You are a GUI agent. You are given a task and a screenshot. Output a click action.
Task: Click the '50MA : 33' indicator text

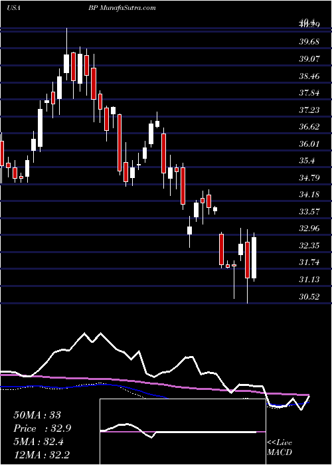point(37,415)
